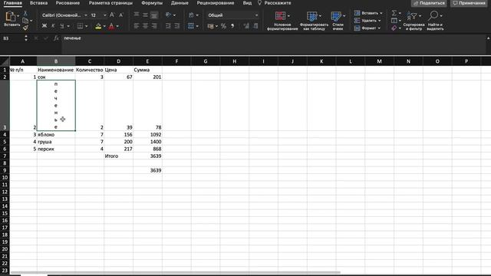
Task: Toggle underline (Ч) formatting
Action: 61,26
